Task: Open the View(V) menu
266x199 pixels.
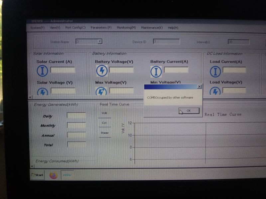Action: [x=55, y=28]
